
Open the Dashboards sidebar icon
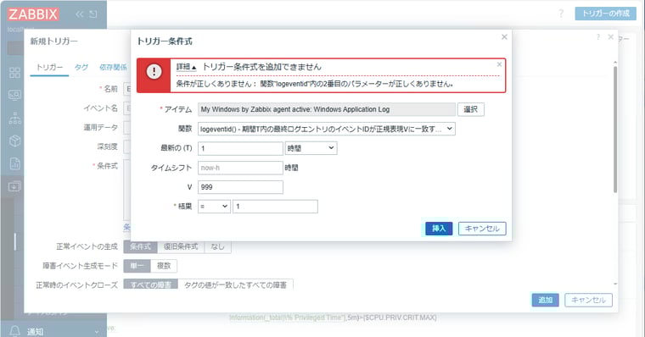[x=14, y=73]
